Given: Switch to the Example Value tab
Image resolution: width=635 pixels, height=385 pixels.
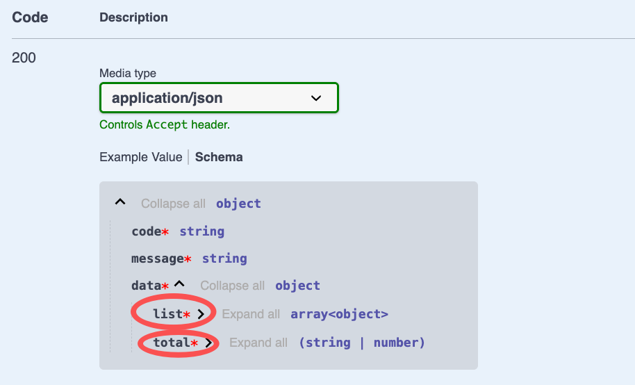Looking at the screenshot, I should coord(140,157).
